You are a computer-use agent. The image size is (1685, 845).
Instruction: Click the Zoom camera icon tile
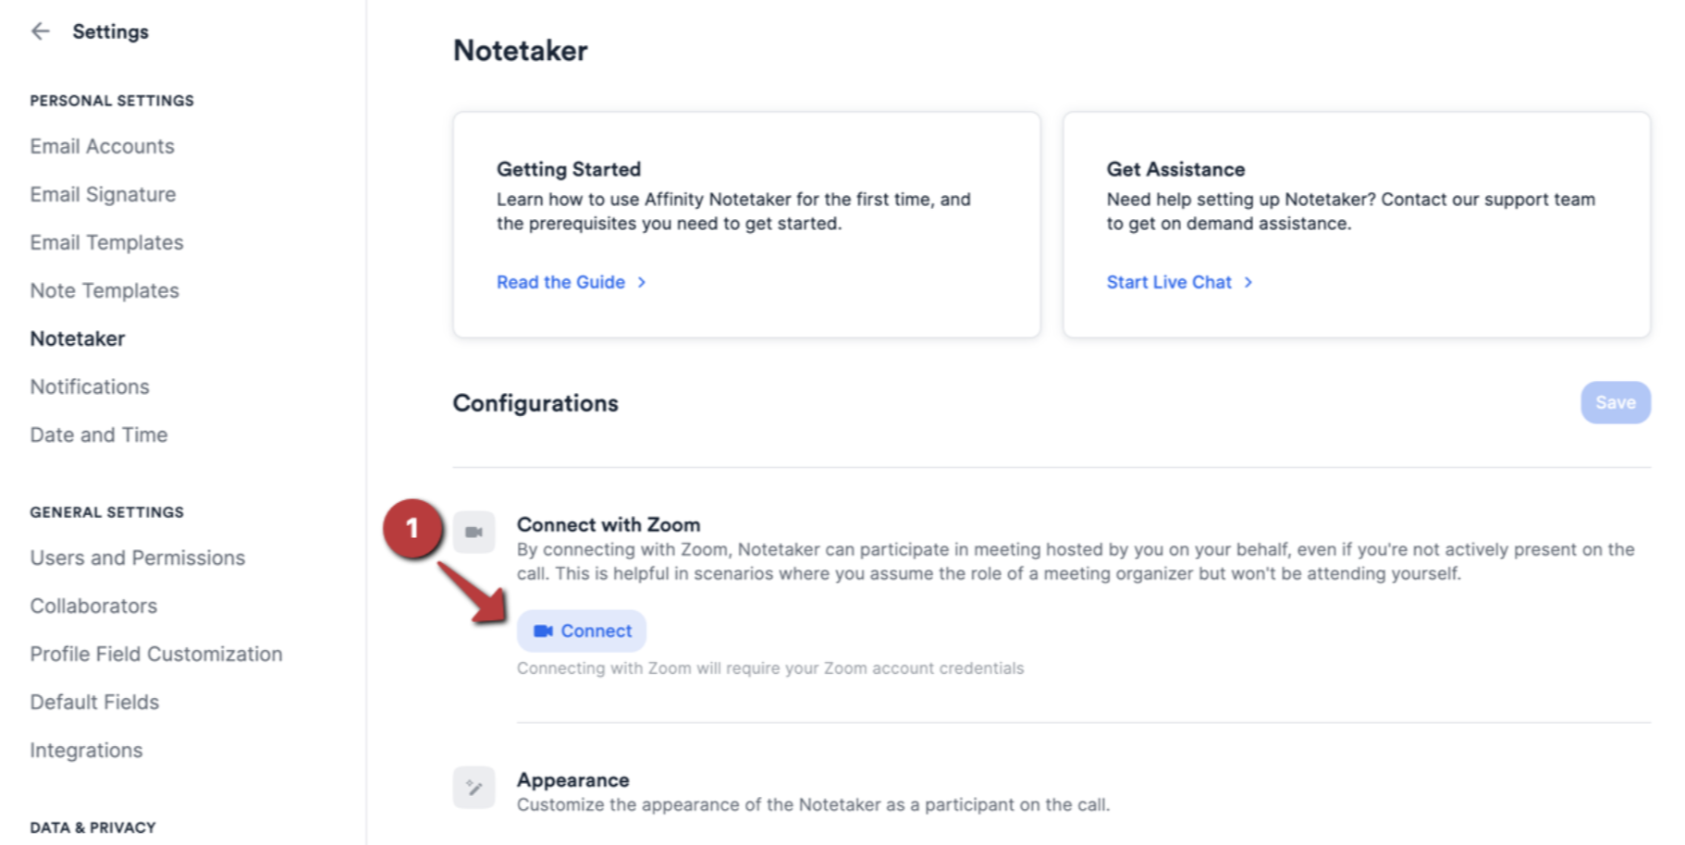click(474, 532)
